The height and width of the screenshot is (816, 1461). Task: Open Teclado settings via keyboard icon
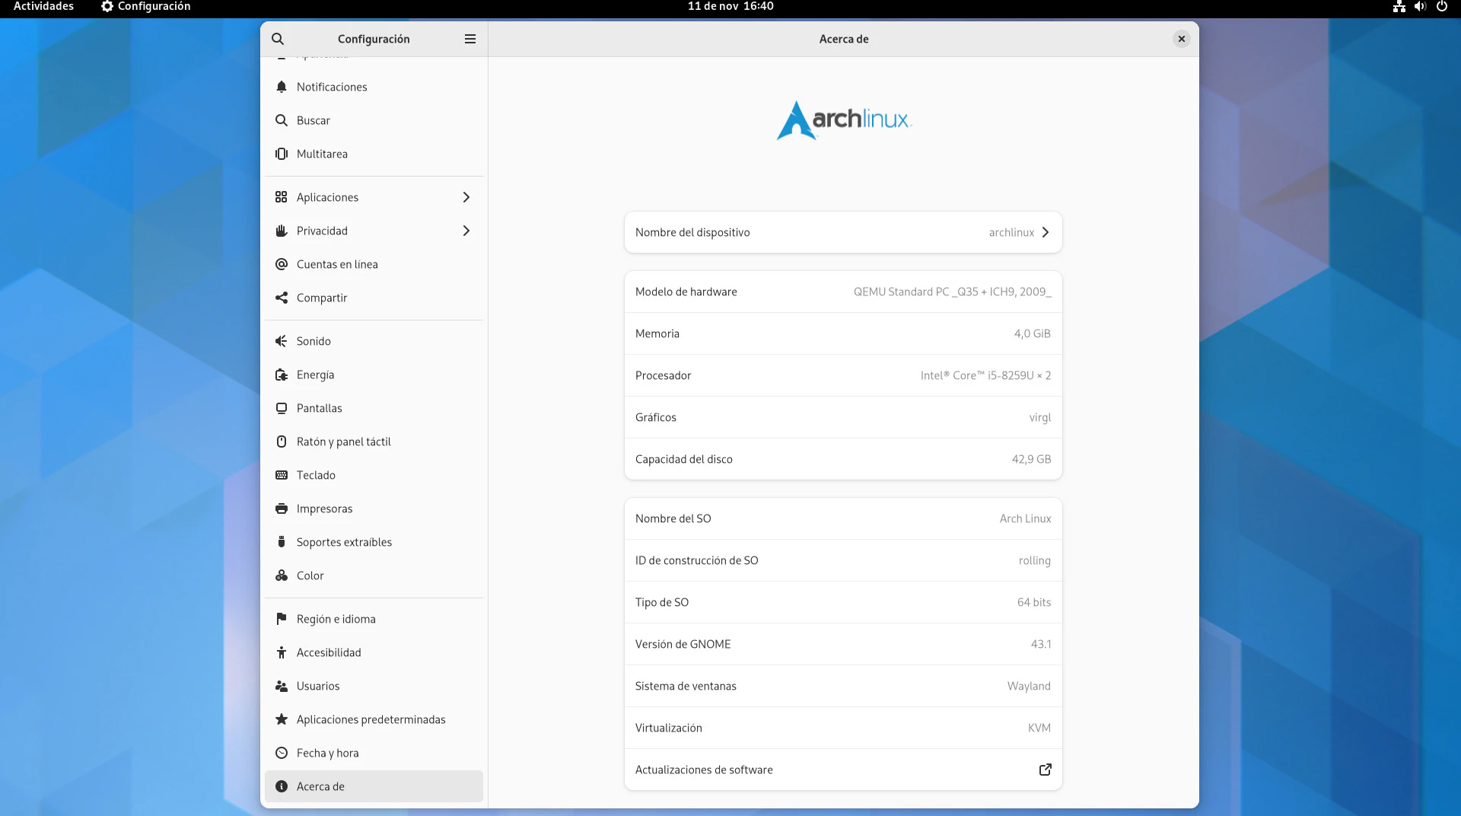tap(282, 475)
